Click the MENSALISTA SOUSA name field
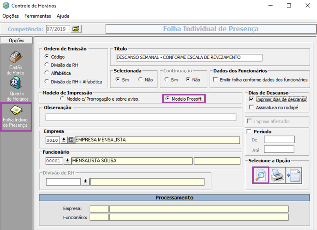Image resolution: width=317 pixels, height=230 pixels. coord(132,161)
